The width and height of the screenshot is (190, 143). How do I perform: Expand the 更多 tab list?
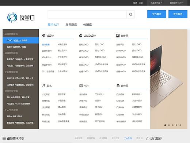pos(140,138)
